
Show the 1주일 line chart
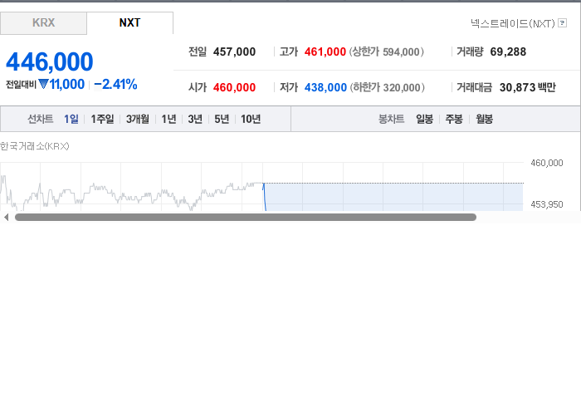click(102, 119)
